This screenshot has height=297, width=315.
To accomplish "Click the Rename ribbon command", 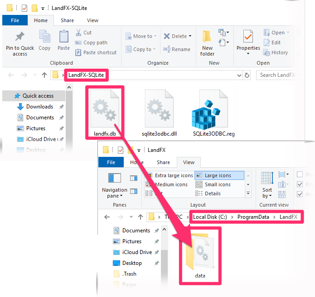I will (177, 49).
